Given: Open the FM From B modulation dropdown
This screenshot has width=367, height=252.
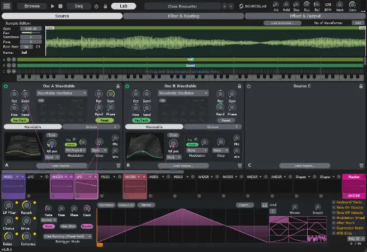Looking at the screenshot, I should click(x=74, y=150).
